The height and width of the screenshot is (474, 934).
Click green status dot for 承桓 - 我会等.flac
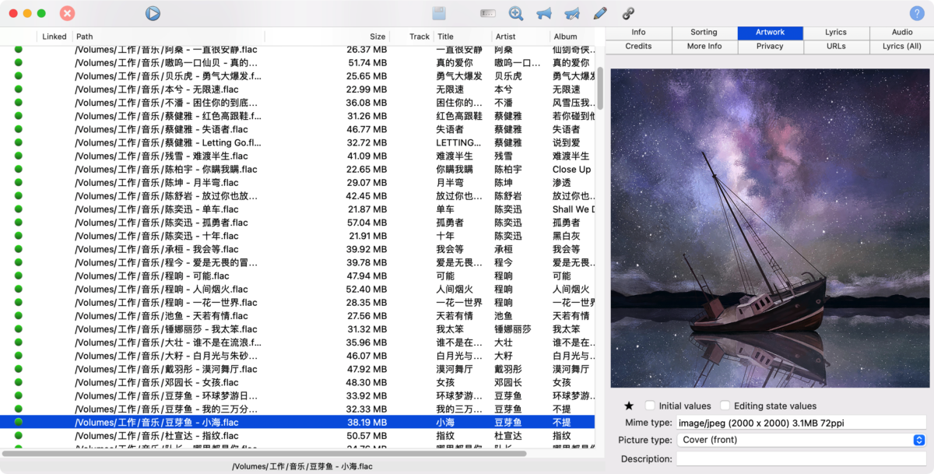18,249
